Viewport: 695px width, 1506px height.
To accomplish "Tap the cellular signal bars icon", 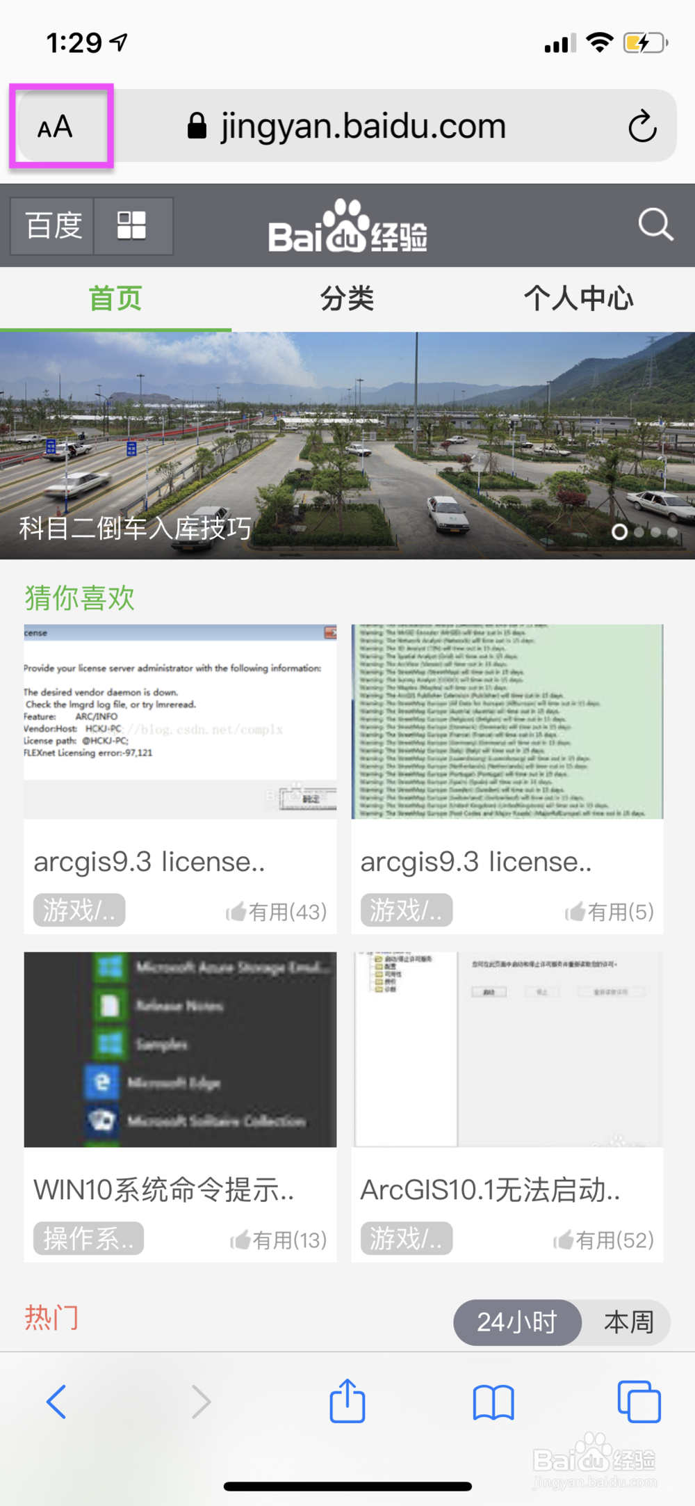I will point(560,44).
